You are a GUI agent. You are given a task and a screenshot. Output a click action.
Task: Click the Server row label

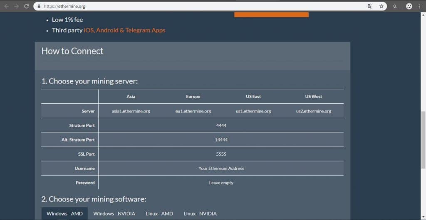(88, 111)
